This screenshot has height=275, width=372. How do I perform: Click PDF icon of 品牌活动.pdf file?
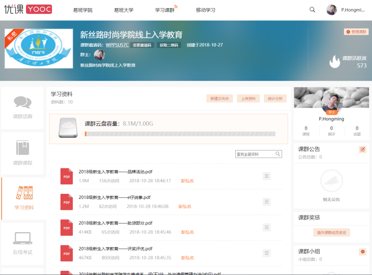click(66, 176)
